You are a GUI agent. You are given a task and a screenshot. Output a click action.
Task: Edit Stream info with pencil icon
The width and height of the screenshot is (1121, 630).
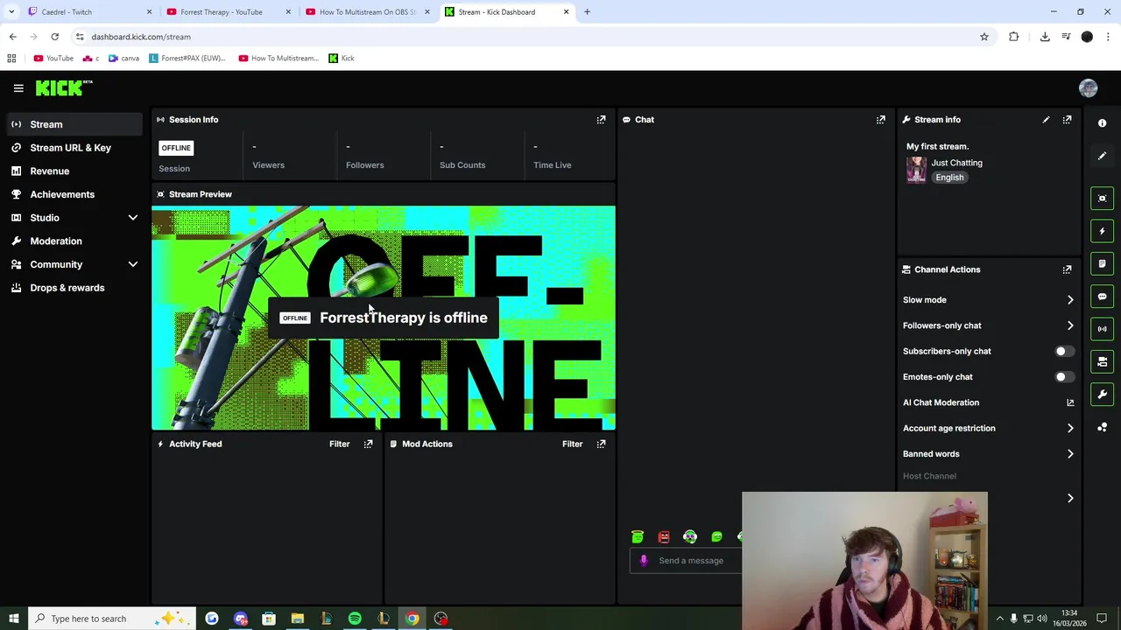click(x=1046, y=119)
